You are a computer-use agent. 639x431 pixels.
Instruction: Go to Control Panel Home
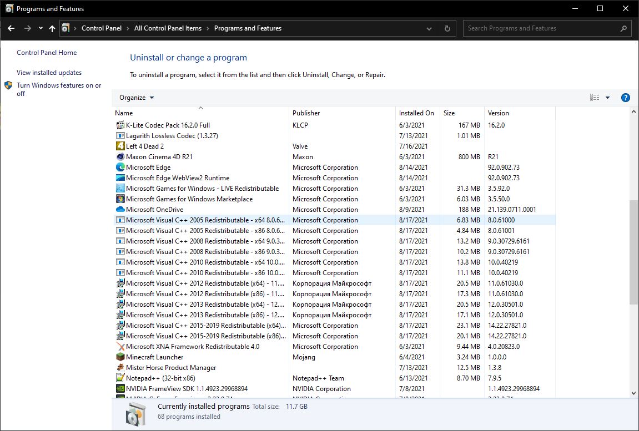[47, 52]
